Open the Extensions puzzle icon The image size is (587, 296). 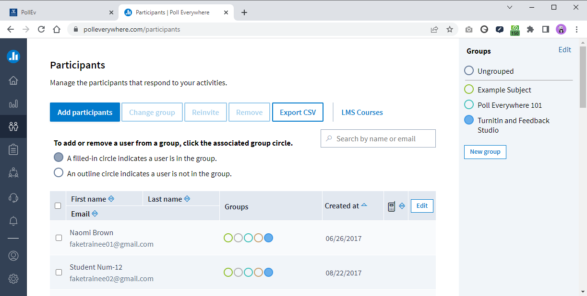click(530, 29)
